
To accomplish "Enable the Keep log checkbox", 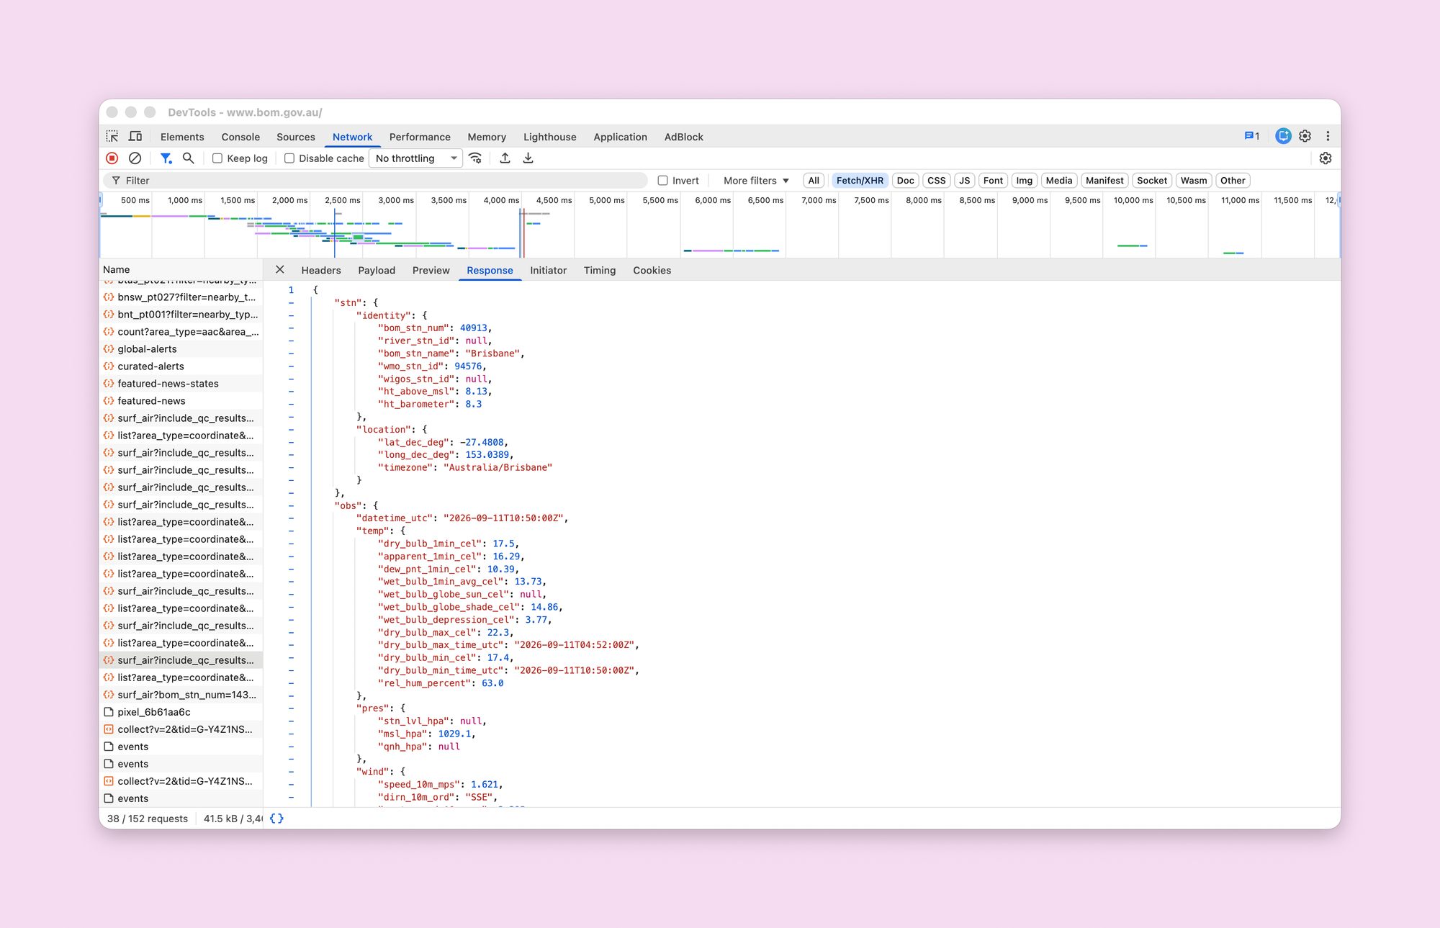I will click(217, 158).
